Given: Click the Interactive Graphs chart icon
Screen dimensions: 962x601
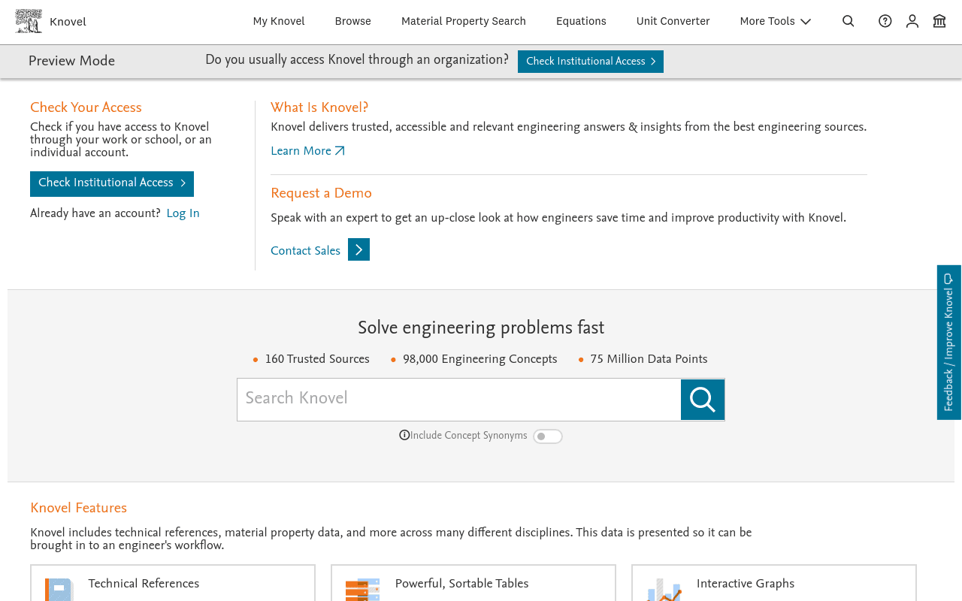Looking at the screenshot, I should (x=664, y=590).
